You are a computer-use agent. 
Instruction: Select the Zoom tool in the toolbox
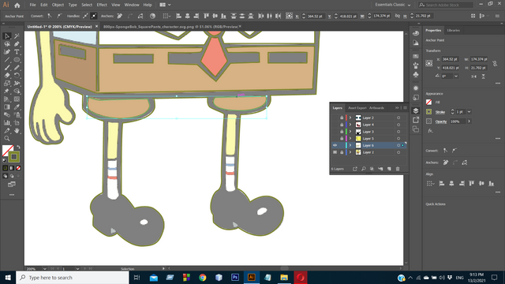pos(7,139)
